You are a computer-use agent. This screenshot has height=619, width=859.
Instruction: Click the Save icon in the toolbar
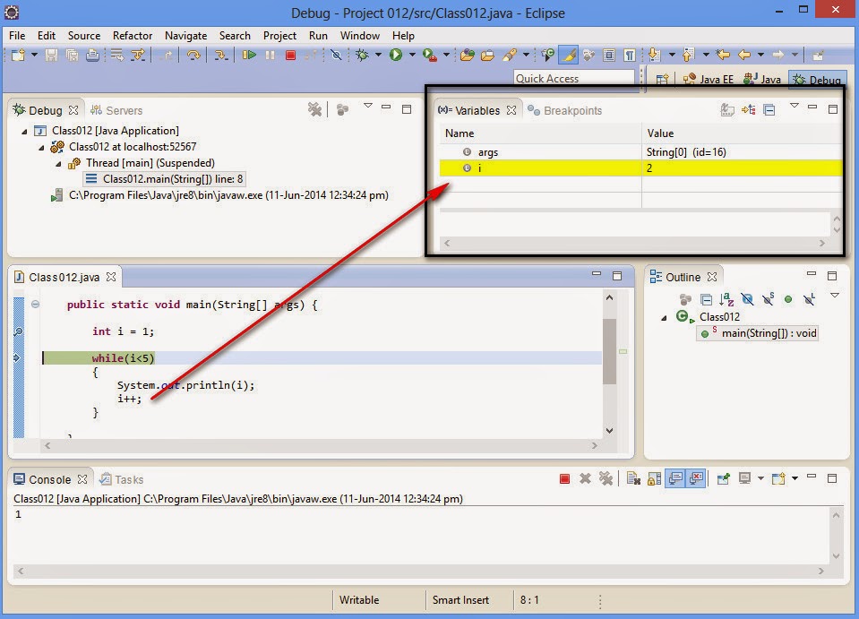[51, 55]
